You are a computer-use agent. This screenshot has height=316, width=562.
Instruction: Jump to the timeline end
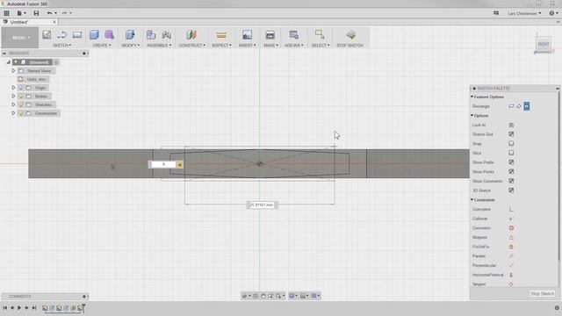pyautogui.click(x=34, y=308)
